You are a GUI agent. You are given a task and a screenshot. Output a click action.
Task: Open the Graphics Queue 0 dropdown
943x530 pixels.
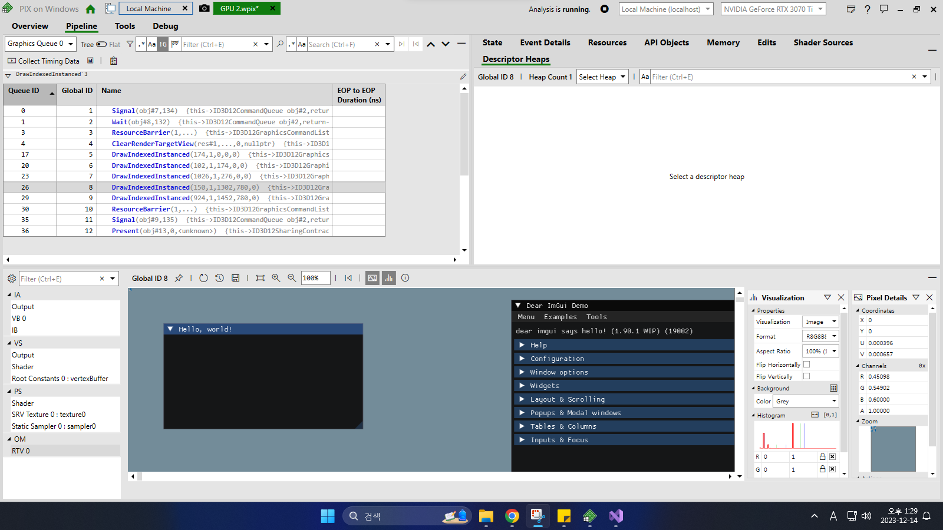coord(41,44)
